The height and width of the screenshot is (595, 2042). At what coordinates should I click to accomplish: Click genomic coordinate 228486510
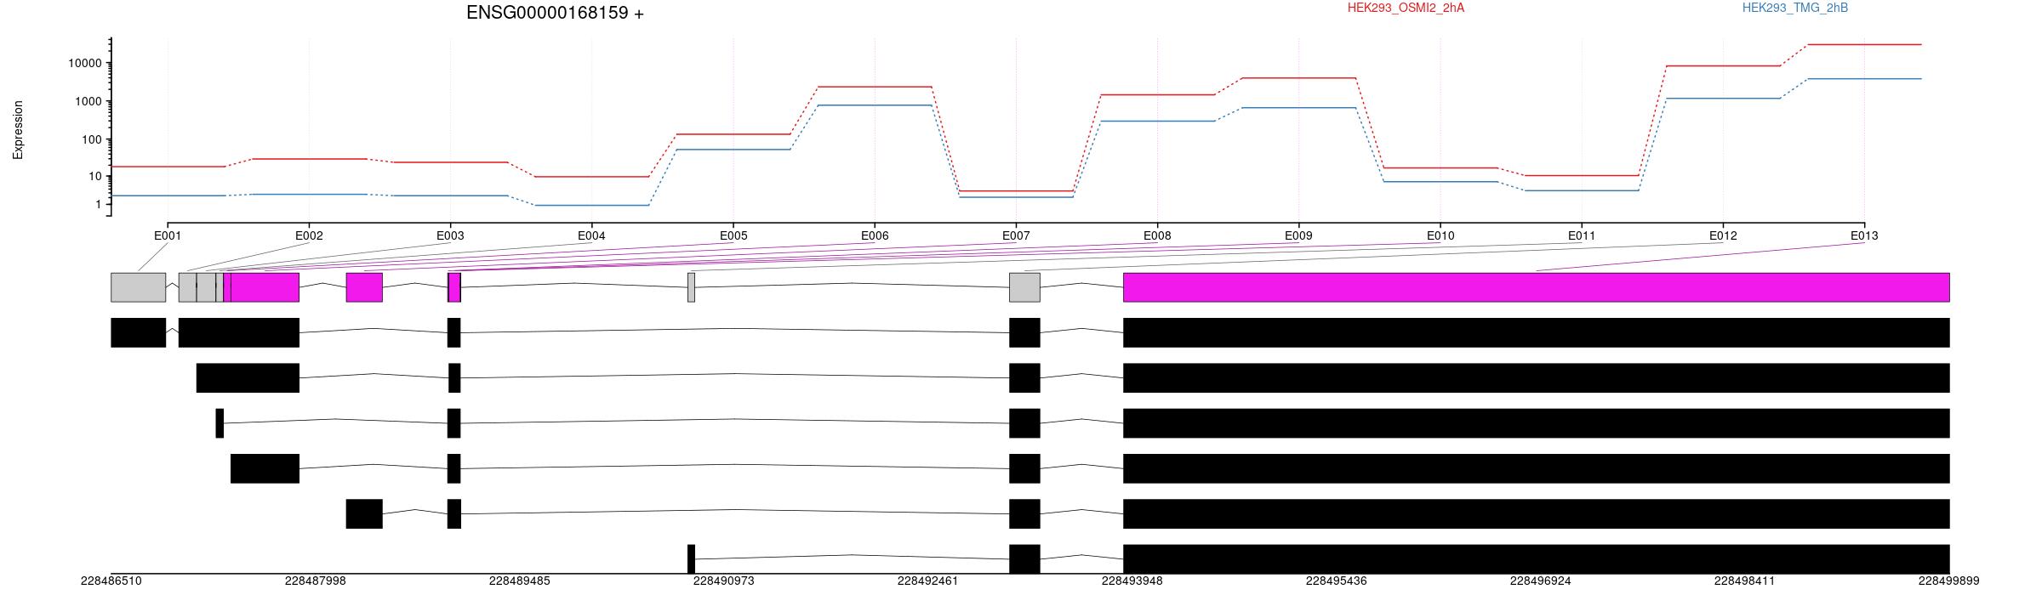(111, 581)
